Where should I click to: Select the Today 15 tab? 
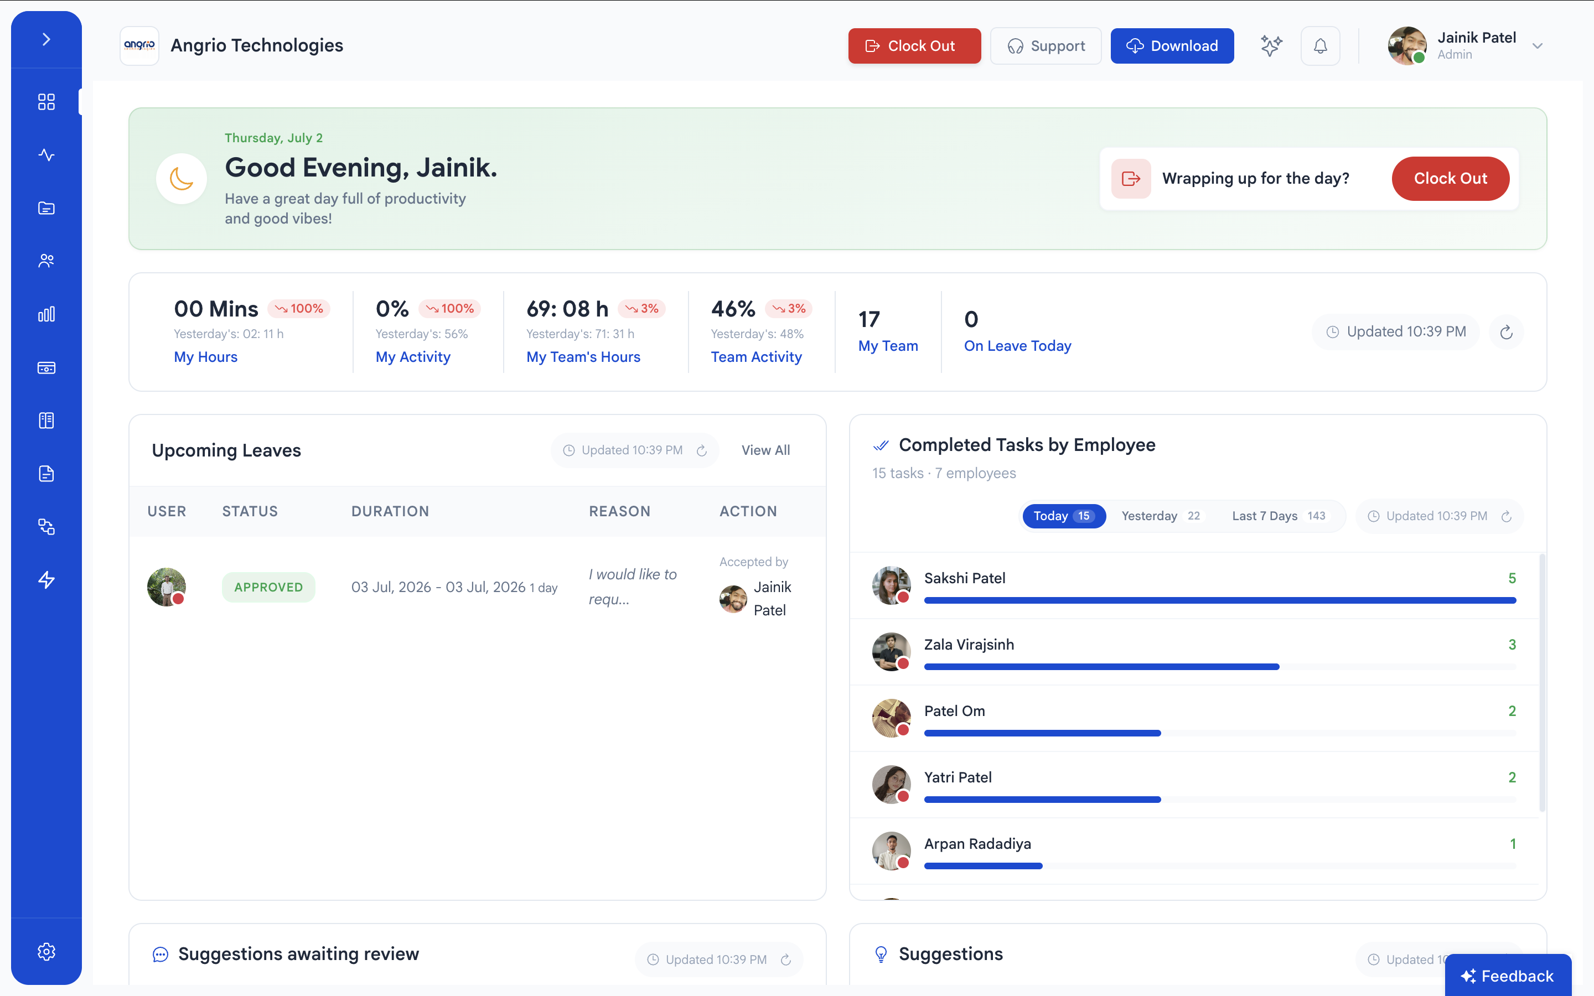[x=1064, y=516]
